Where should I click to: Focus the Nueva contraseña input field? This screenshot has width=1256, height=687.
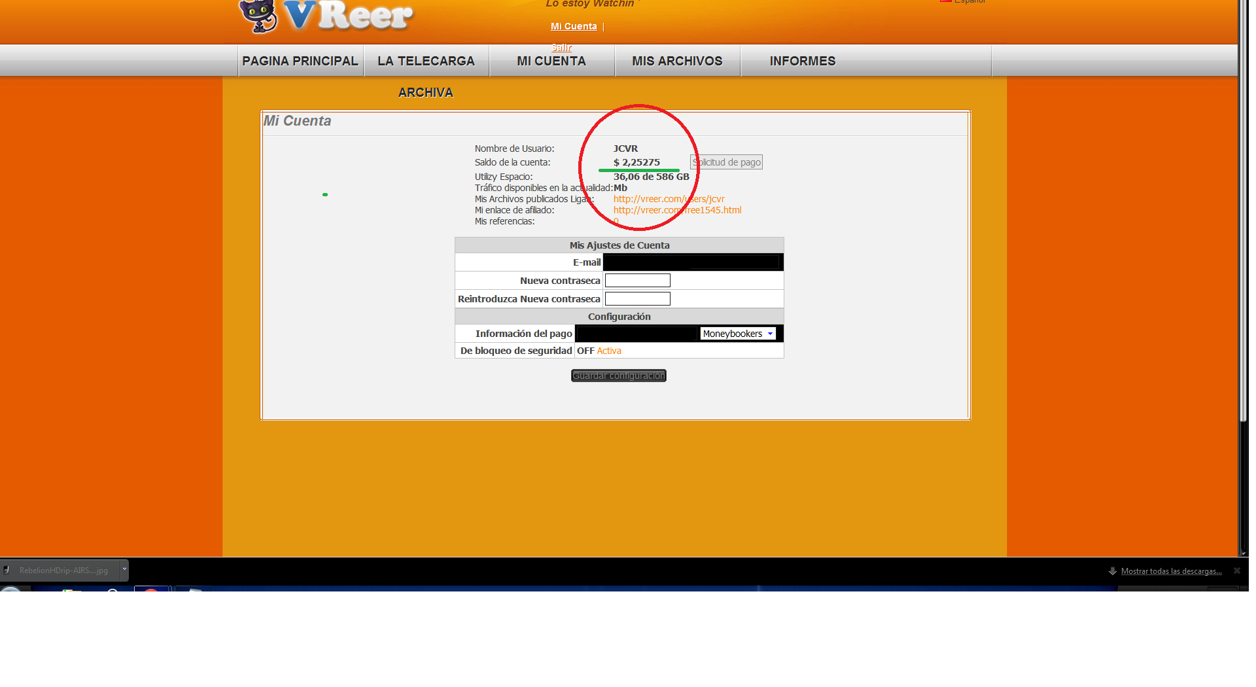(x=637, y=281)
